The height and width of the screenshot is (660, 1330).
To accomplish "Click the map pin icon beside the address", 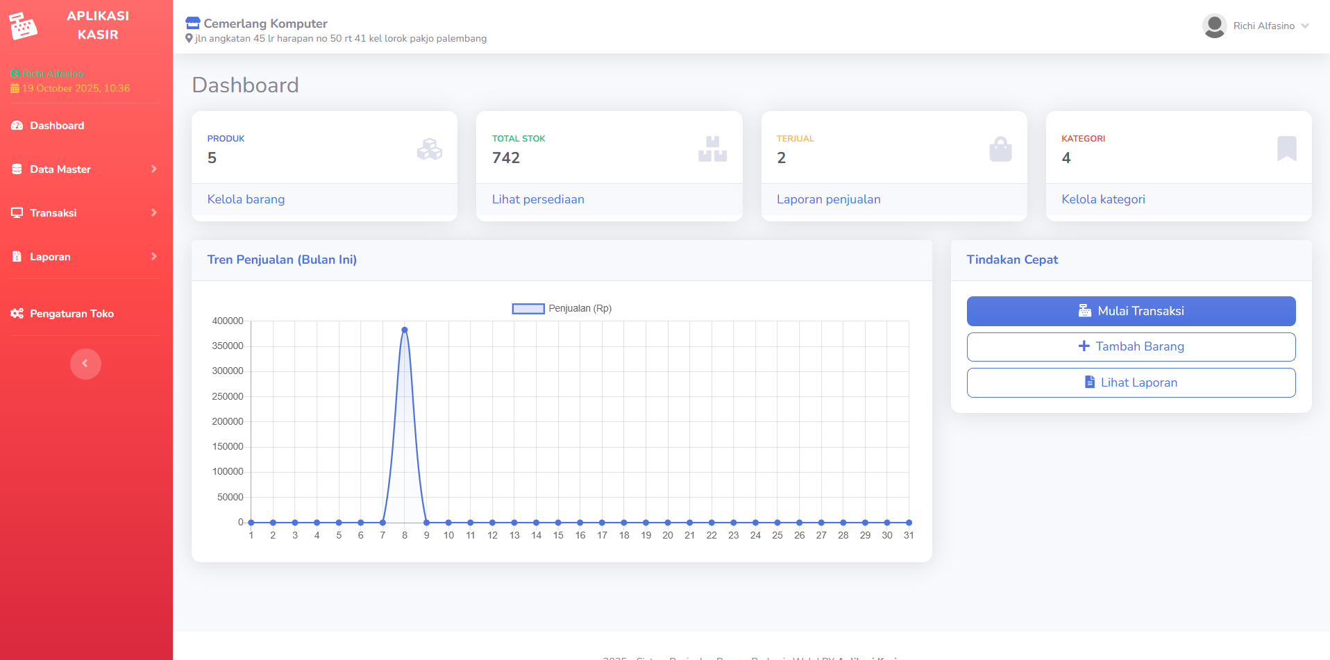I will [189, 39].
